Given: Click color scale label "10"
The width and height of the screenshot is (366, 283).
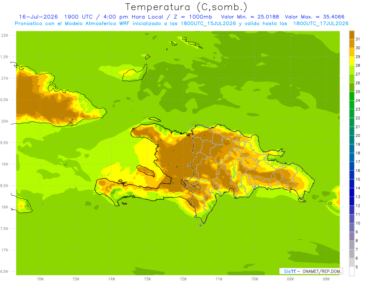Looking at the screenshot, I should click(358, 223).
